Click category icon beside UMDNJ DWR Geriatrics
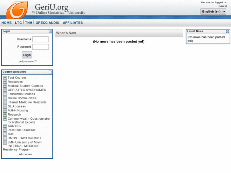Screen dimensions: 231x173 coord(5,138)
